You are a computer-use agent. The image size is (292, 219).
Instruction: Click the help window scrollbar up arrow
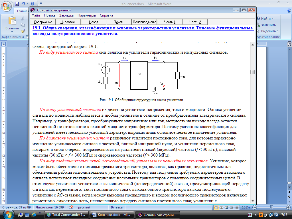click(253, 45)
